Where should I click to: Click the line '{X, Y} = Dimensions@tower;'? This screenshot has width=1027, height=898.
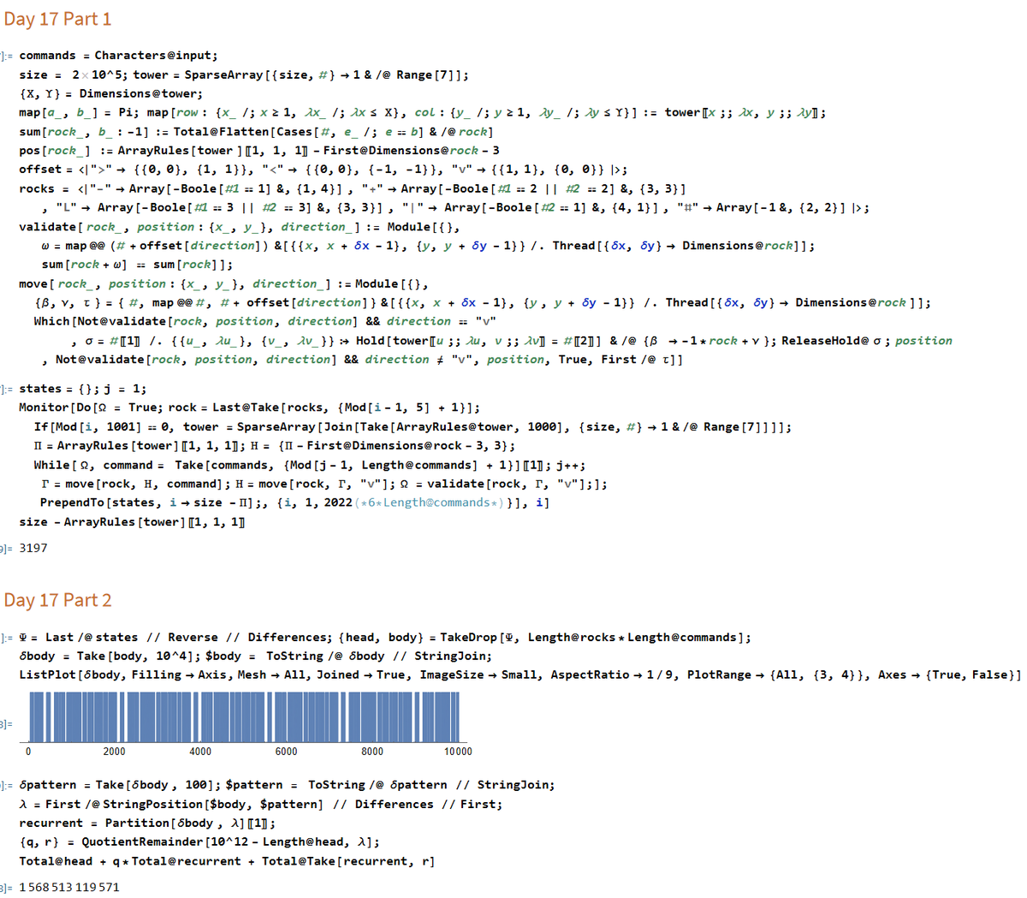point(111,93)
